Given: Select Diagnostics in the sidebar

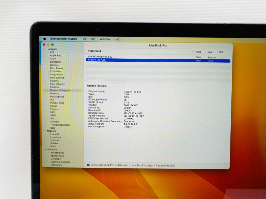Looking at the screenshot, I should [x=56, y=74].
